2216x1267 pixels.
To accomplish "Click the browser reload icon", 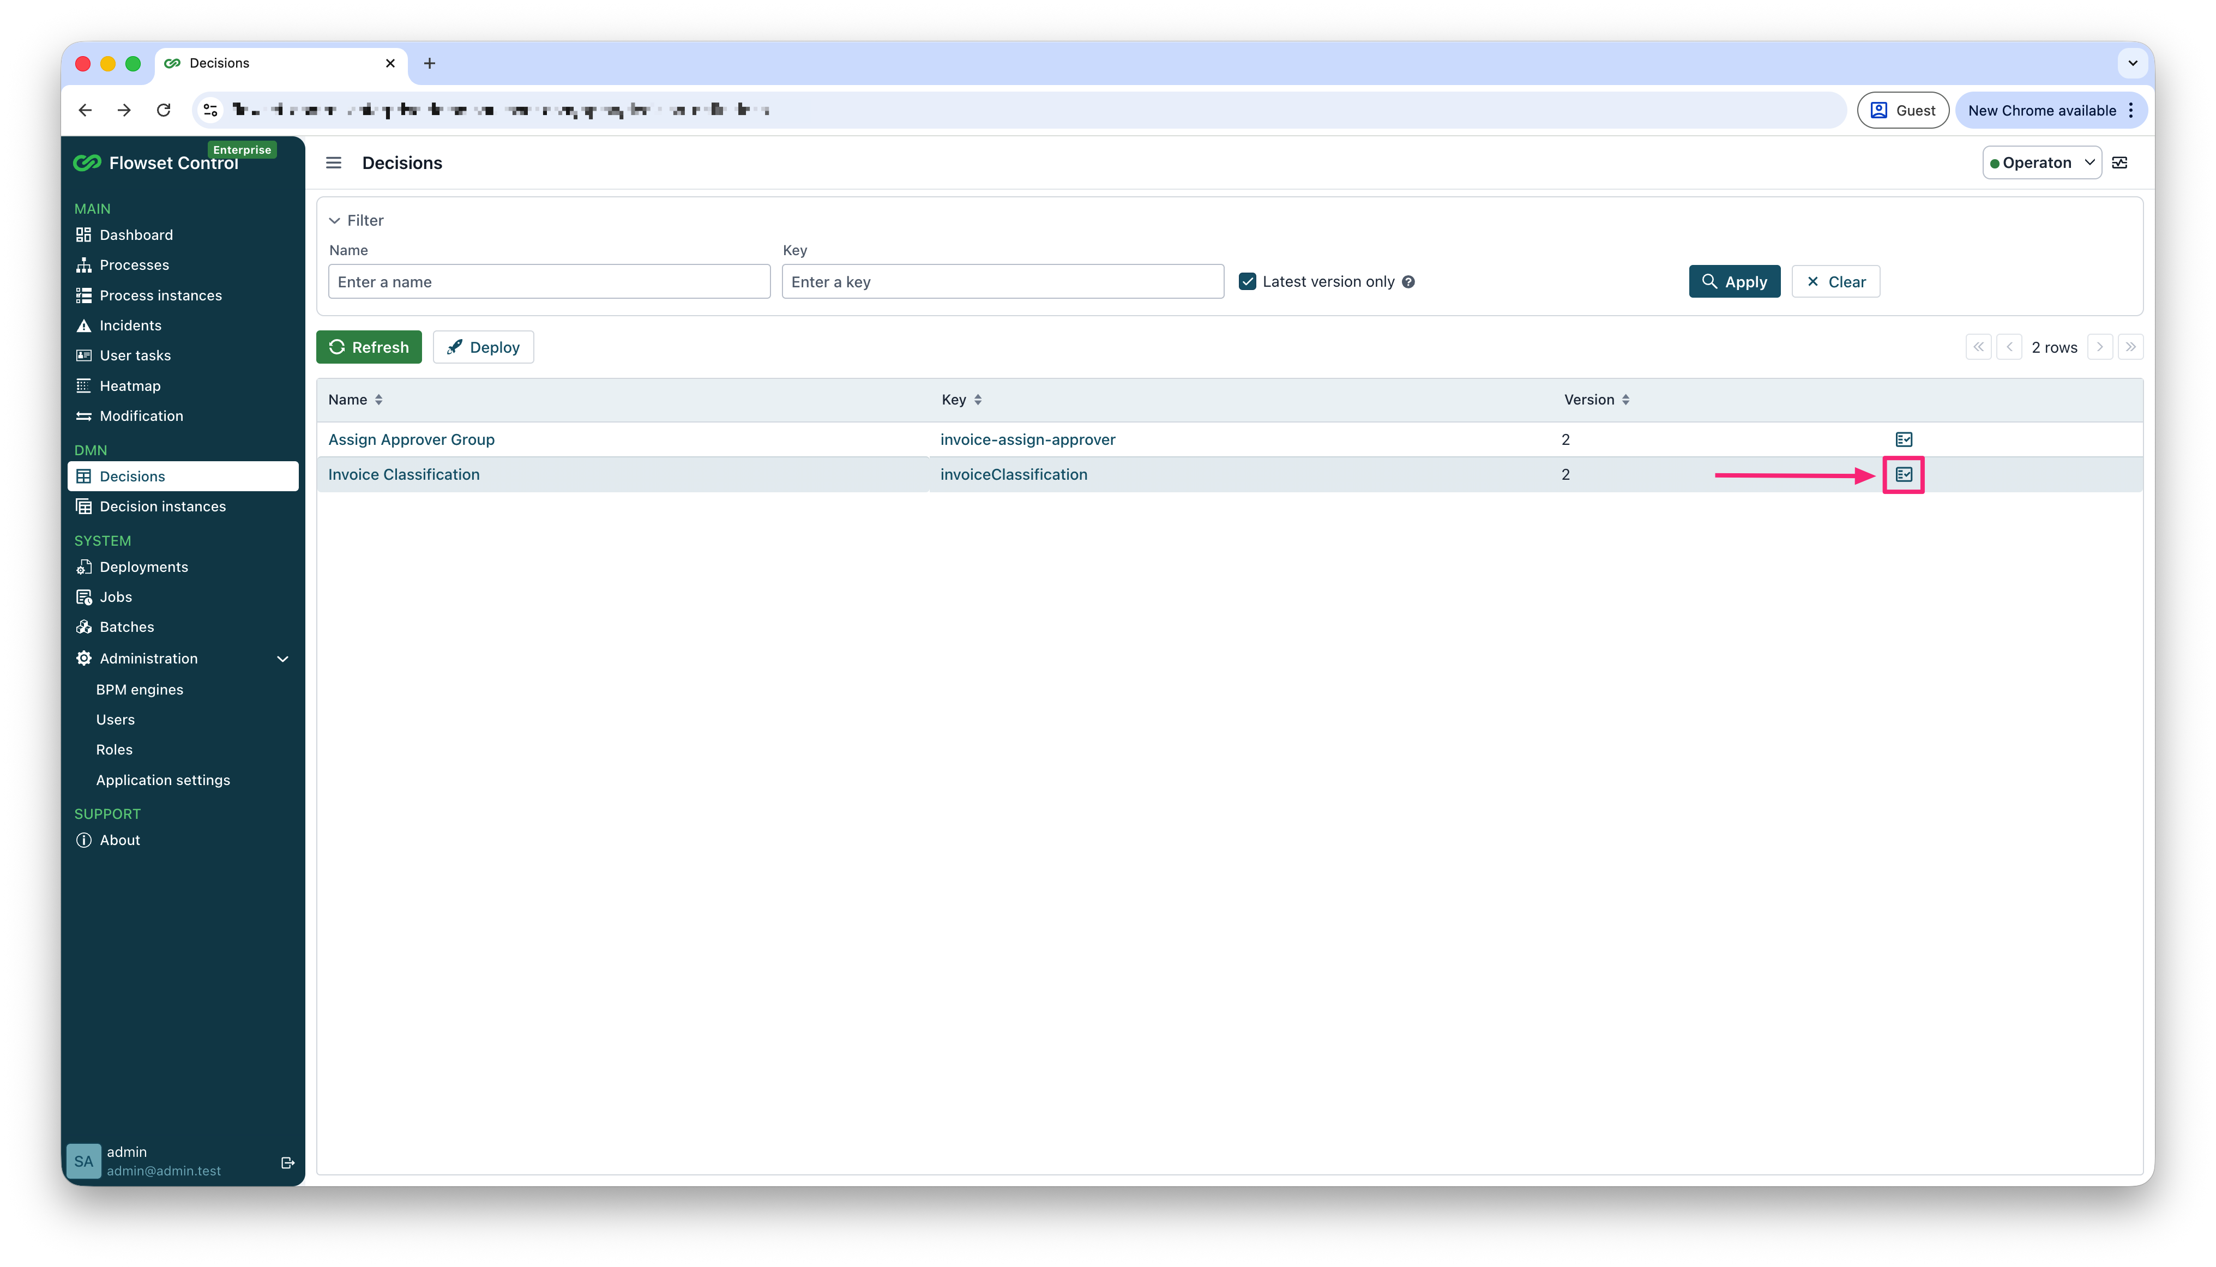I will click(x=164, y=110).
